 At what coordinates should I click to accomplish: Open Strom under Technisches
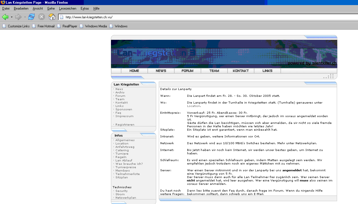[x=120, y=194]
